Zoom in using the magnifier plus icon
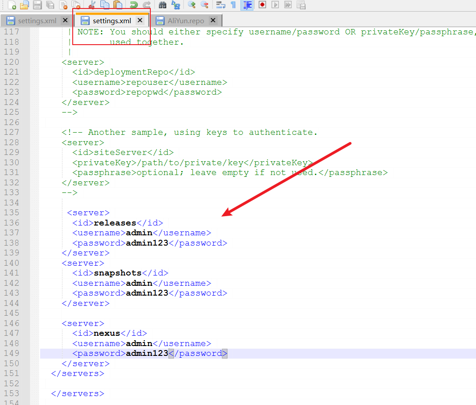The image size is (476, 405). point(191,5)
